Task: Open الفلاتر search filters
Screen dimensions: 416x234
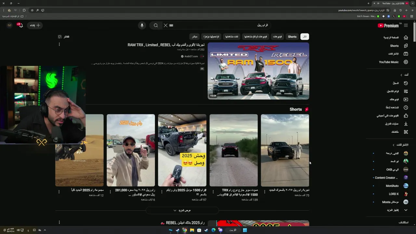Action: click(x=63, y=37)
